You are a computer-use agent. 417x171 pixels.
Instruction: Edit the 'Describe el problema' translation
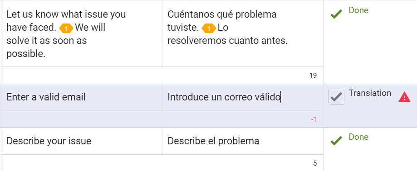pyautogui.click(x=243, y=141)
